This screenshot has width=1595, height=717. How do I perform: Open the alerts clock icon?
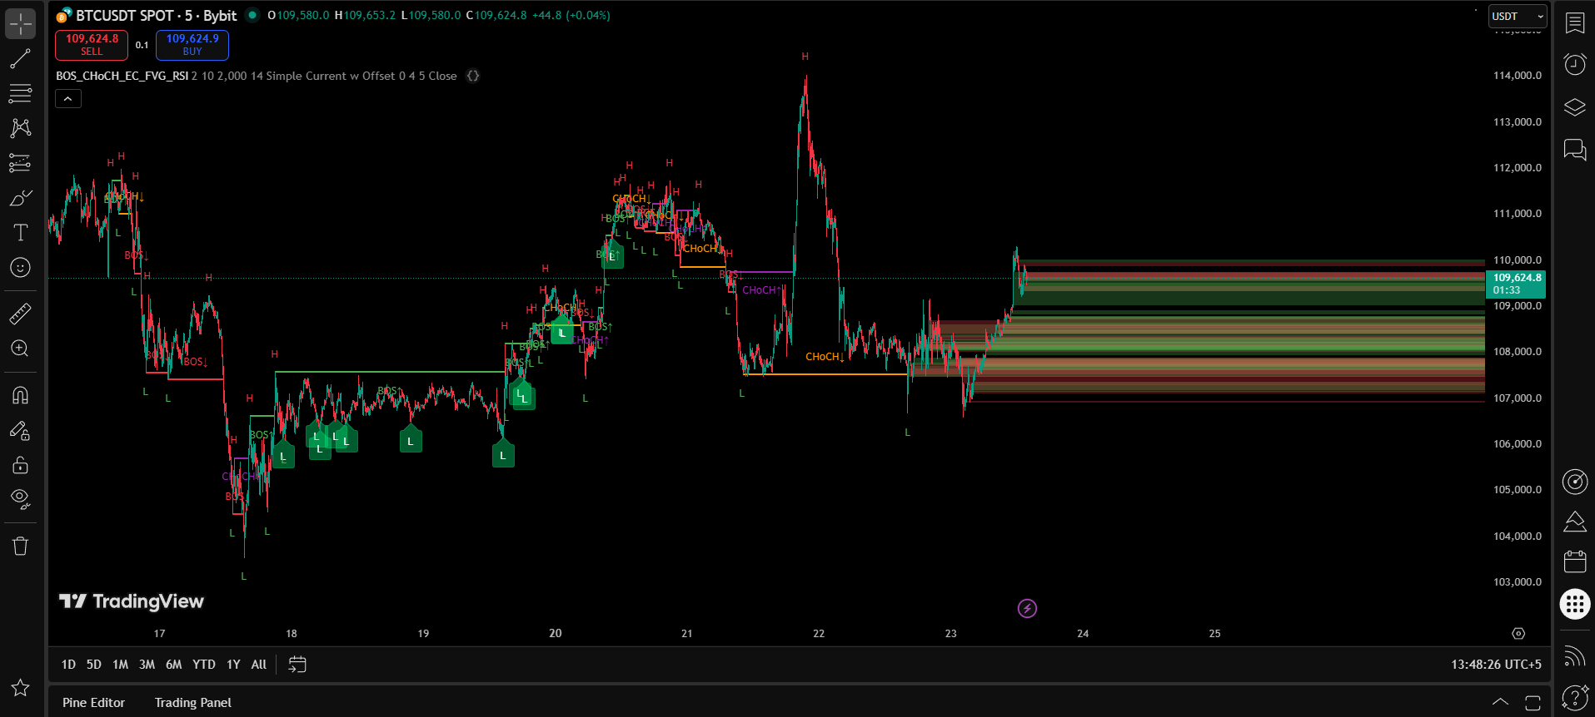(1574, 65)
